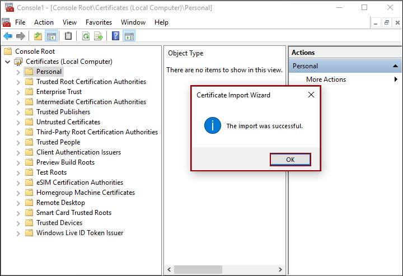The height and width of the screenshot is (276, 403).
Task: Select the Smart Card Trusted Roots folder
Action: point(73,213)
